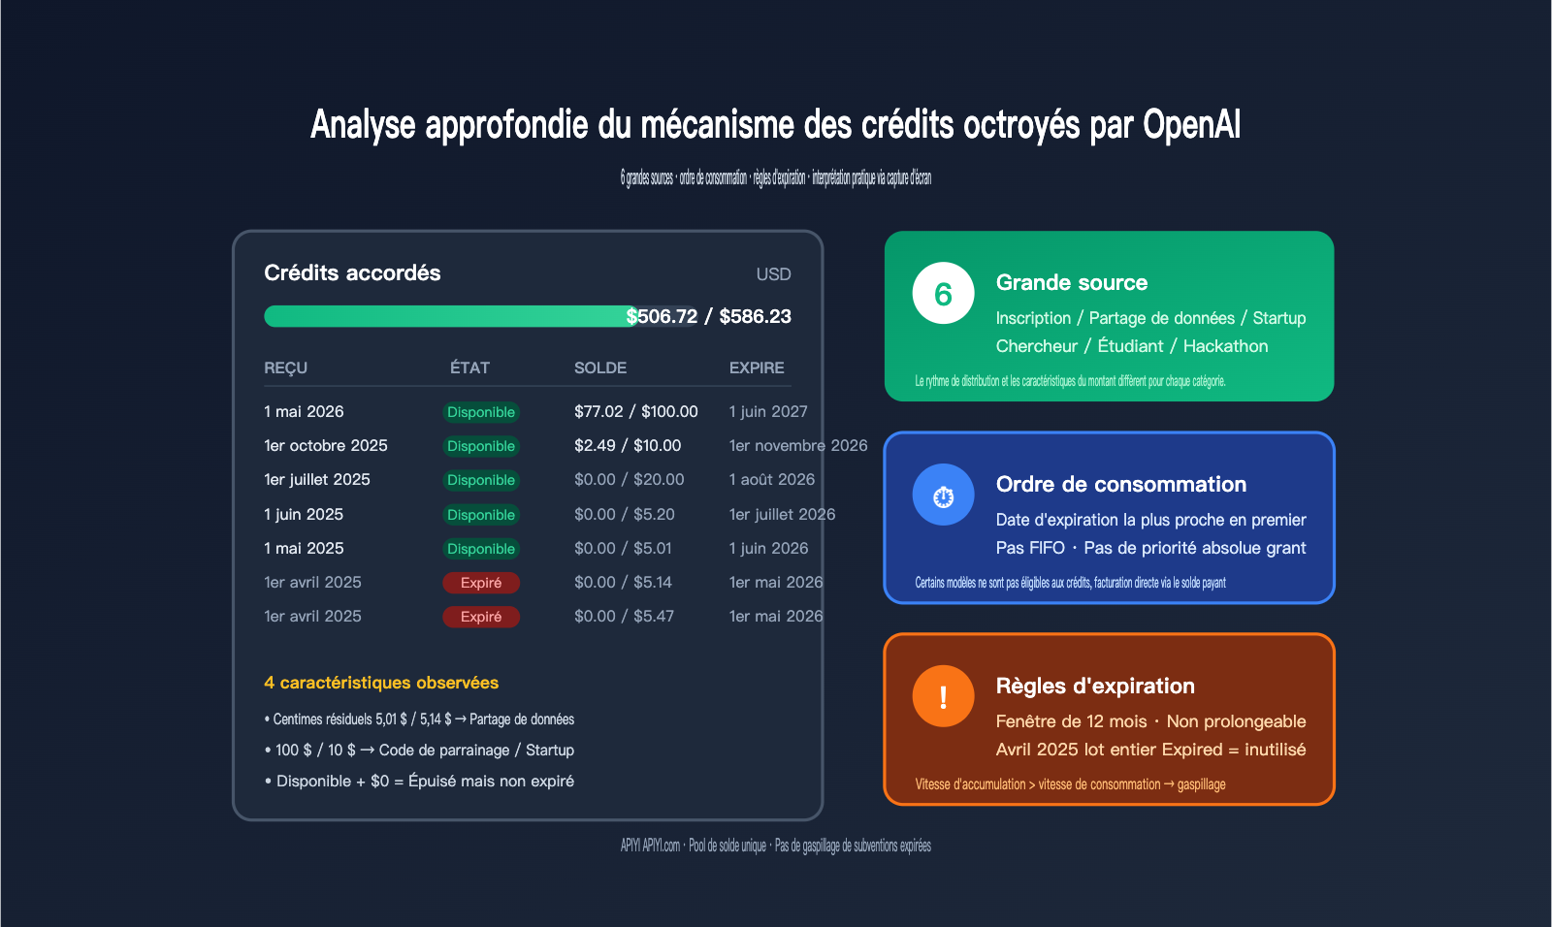Click the Avril 2025 lot entier Expired line
The height and width of the screenshot is (927, 1552).
coord(1150,750)
